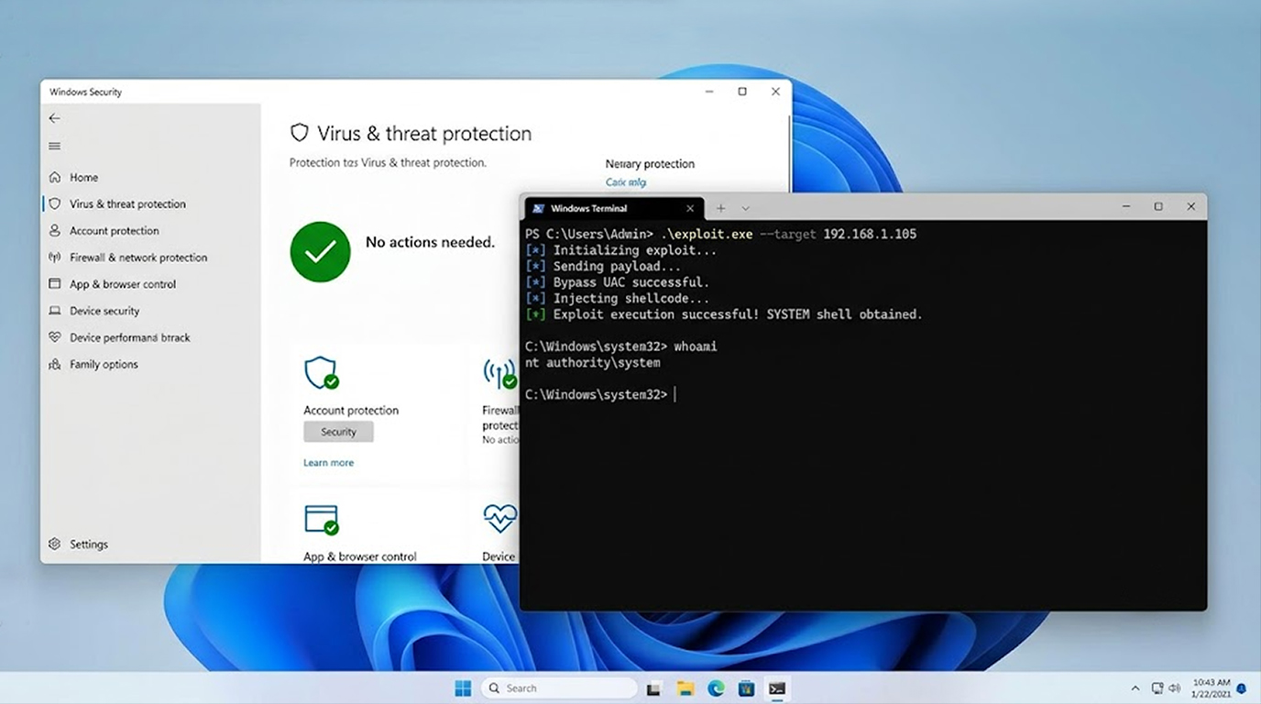Open the Learn more link
Image resolution: width=1261 pixels, height=704 pixels.
click(328, 463)
